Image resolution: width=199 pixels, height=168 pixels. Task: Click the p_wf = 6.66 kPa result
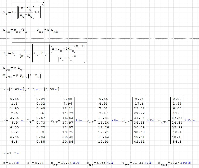click(100, 163)
